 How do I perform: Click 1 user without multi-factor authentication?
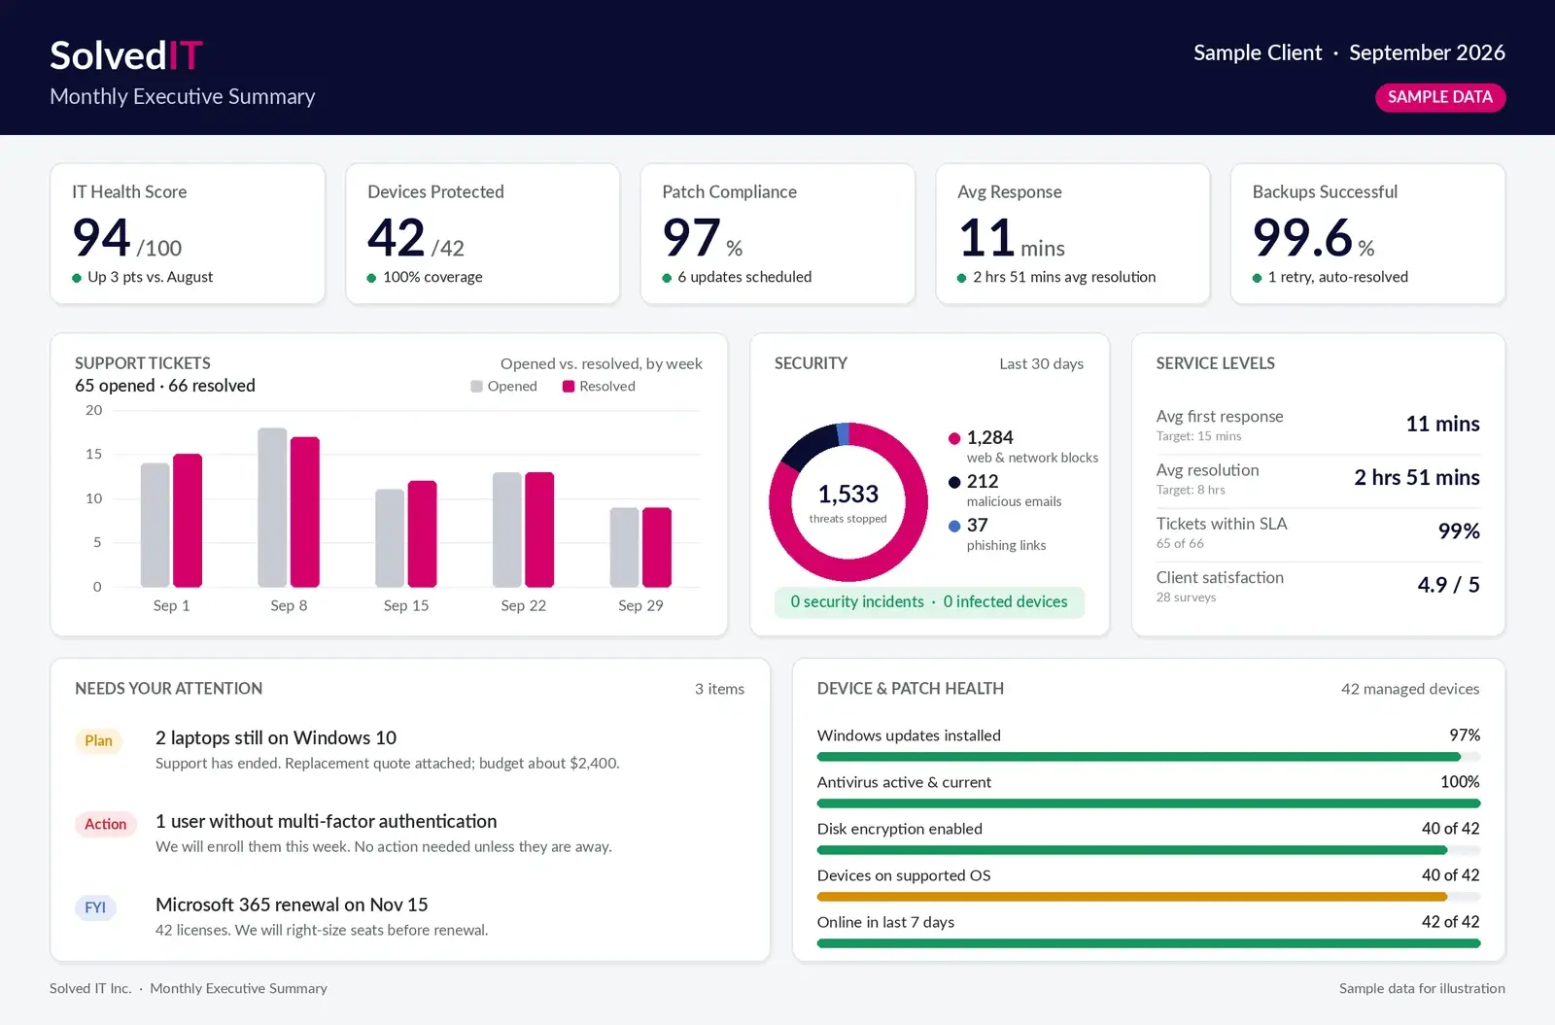click(326, 822)
